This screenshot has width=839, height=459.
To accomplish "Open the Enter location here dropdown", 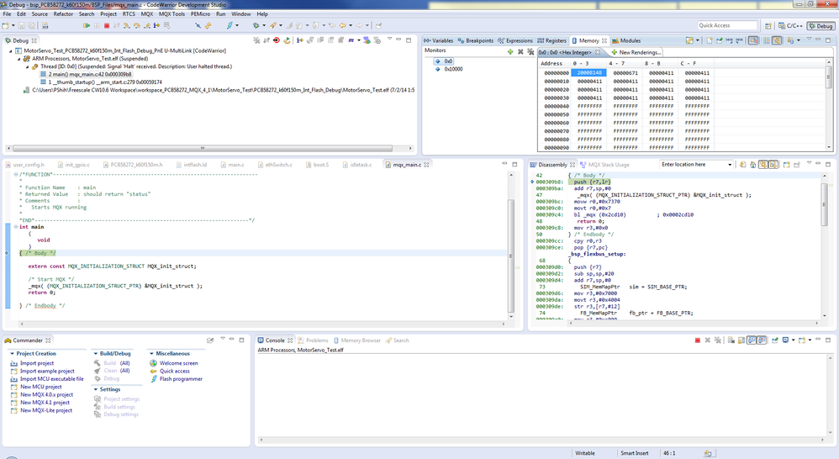I will pos(728,165).
